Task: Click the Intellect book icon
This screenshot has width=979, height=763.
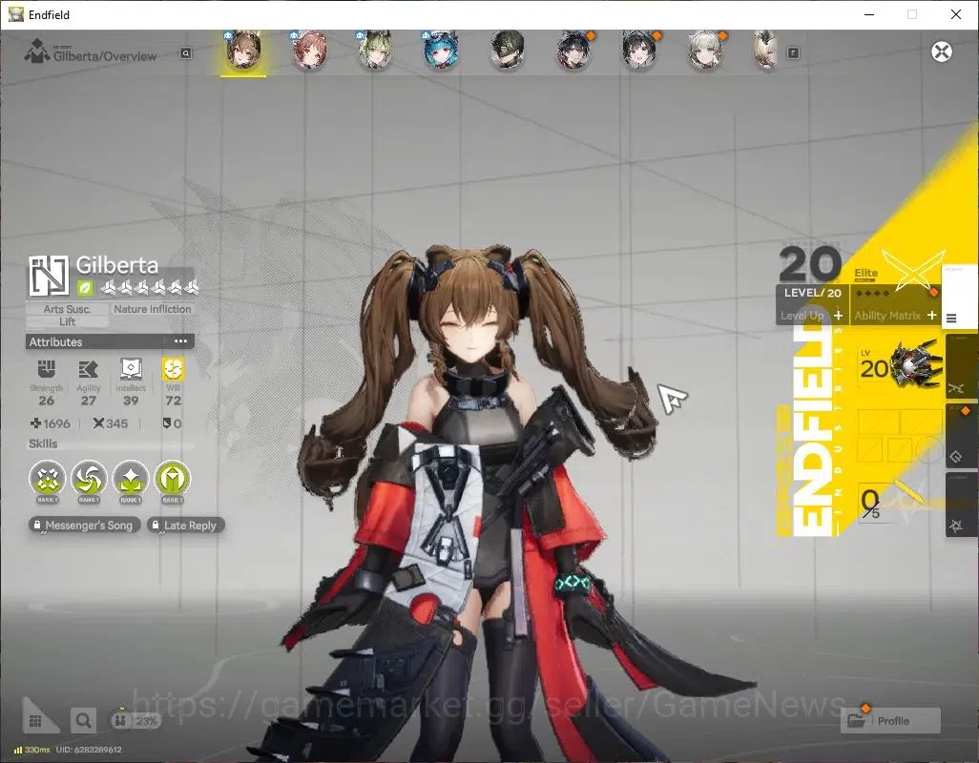Action: pyautogui.click(x=131, y=369)
